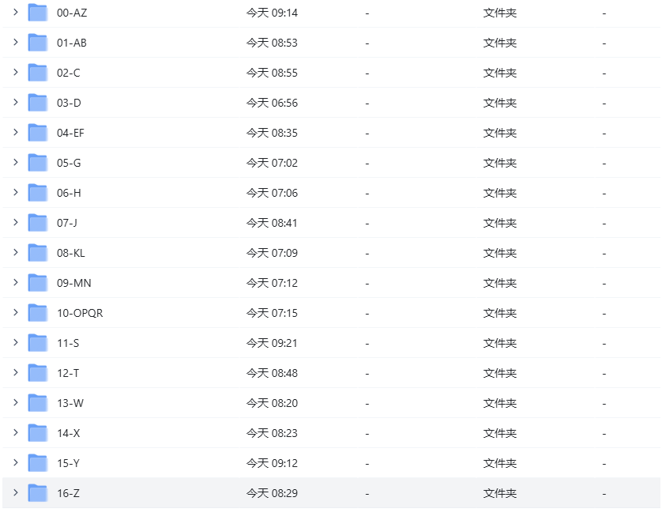Expand the 01-AB folder chevron
This screenshot has height=520, width=662.
click(15, 42)
